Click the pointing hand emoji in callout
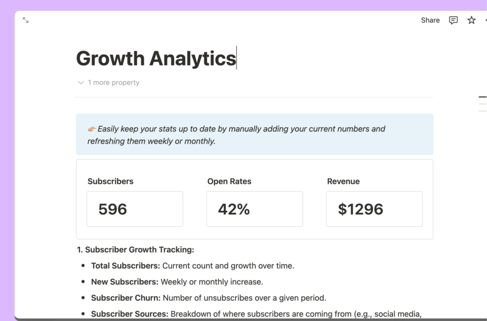This screenshot has width=487, height=321. (92, 129)
